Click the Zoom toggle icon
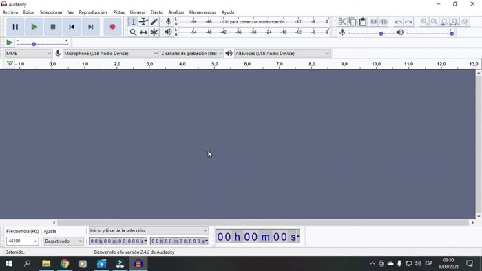Screen dimensions: 482x271 465,22
